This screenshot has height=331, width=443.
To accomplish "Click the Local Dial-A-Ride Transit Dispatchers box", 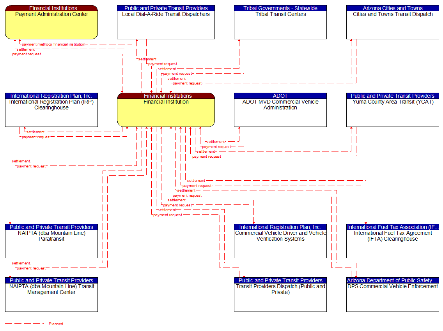I will tap(166, 21).
